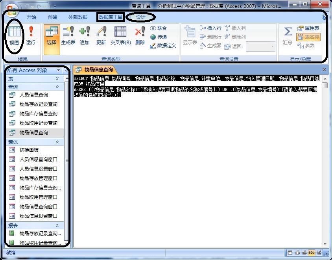Viewport: 332px width, 260px height.
Task: Open the 物品库存信息查询 query
Action: click(x=35, y=114)
